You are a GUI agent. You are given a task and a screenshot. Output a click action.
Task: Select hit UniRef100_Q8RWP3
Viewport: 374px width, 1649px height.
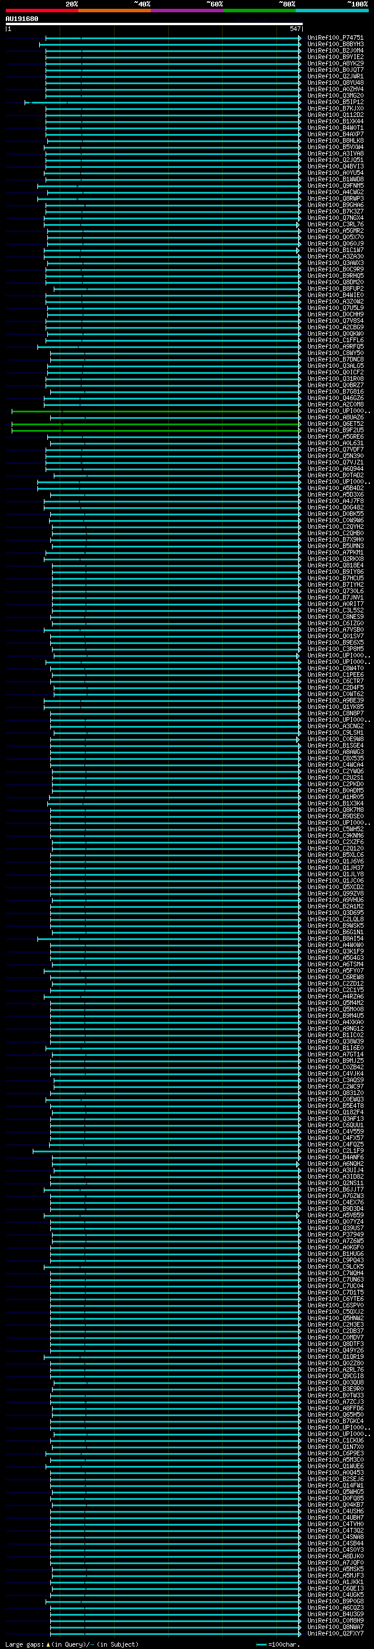coord(335,198)
